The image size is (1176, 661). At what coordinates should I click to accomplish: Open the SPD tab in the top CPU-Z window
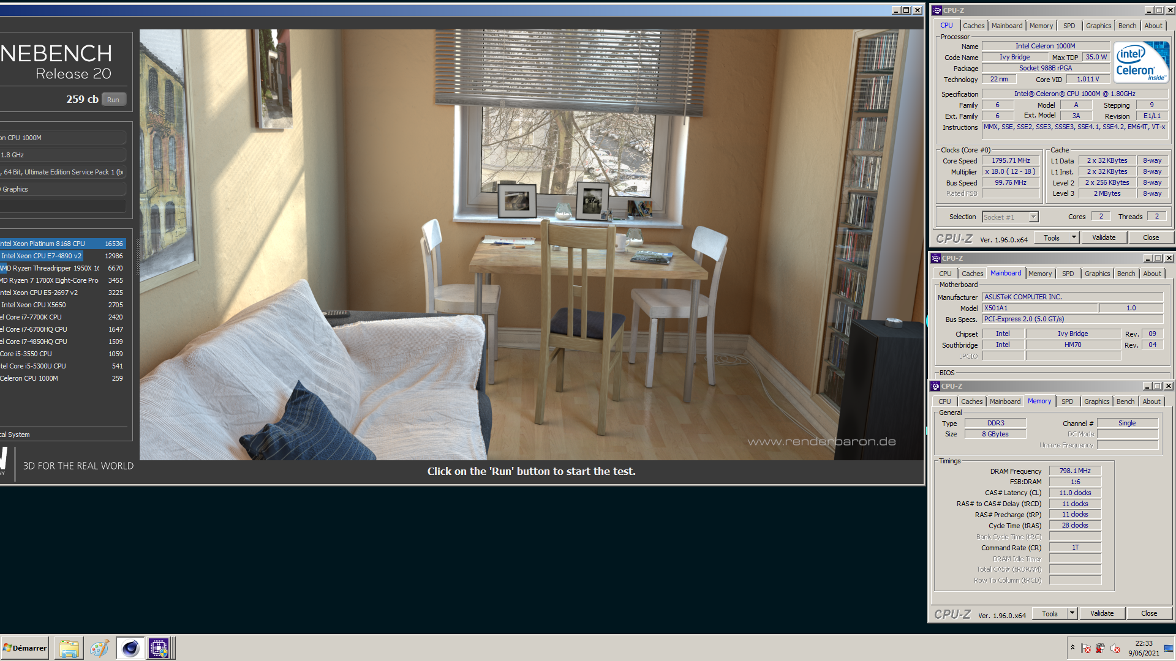click(x=1069, y=26)
